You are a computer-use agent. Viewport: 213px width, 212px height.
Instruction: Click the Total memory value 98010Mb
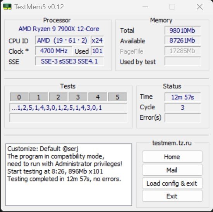(182, 31)
